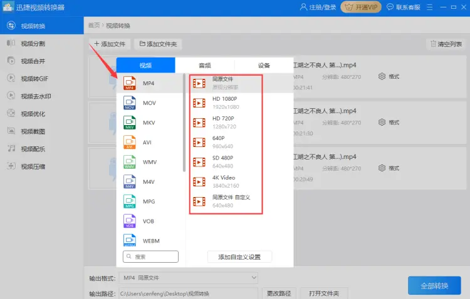Open 视频压缩 in the sidebar
The width and height of the screenshot is (470, 299).
[x=41, y=166]
